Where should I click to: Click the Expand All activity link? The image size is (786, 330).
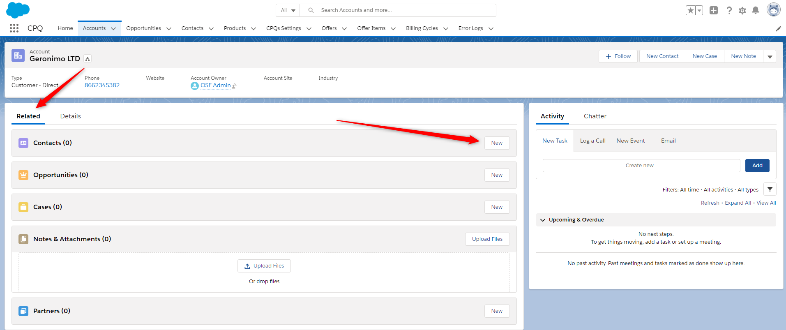pos(738,203)
